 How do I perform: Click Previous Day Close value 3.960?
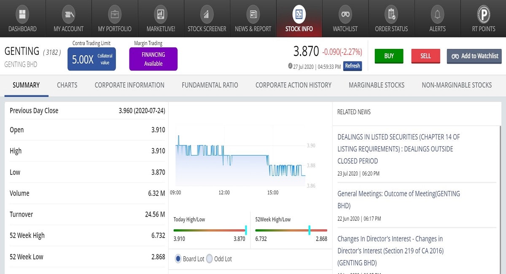142,110
